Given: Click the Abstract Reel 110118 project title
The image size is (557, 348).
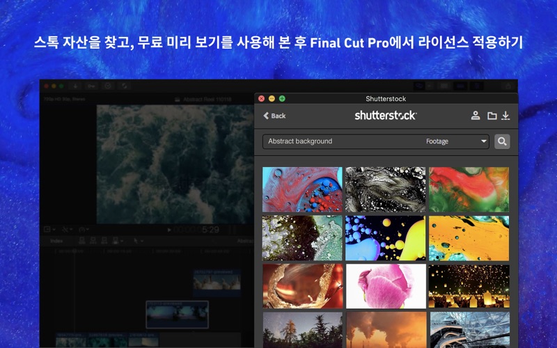Looking at the screenshot, I should click(x=207, y=100).
